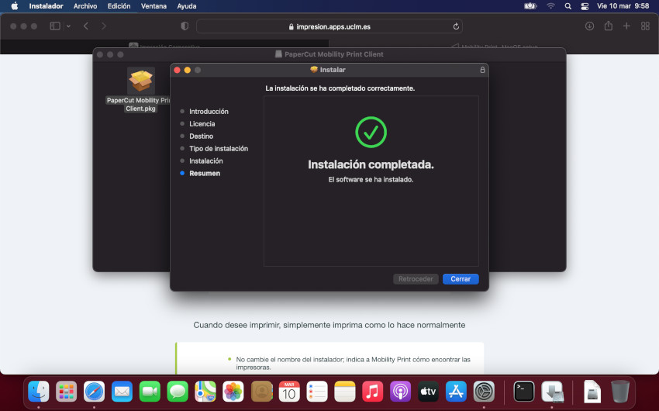Screen dimensions: 659x411
Task: Open Finder from the Dock
Action: pos(38,392)
